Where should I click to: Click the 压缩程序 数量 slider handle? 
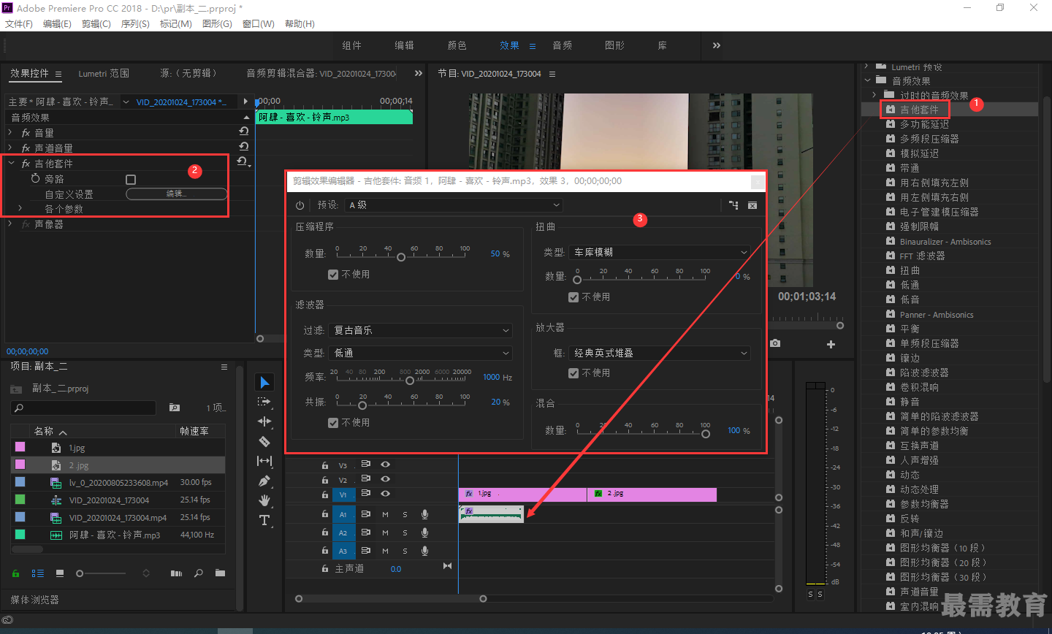coord(400,257)
